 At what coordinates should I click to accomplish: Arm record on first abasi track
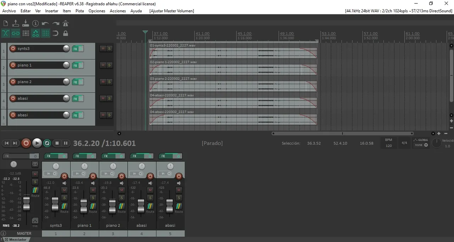[13, 99]
